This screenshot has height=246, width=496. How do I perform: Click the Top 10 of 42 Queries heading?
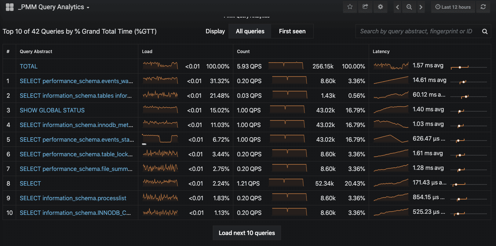pyautogui.click(x=80, y=31)
